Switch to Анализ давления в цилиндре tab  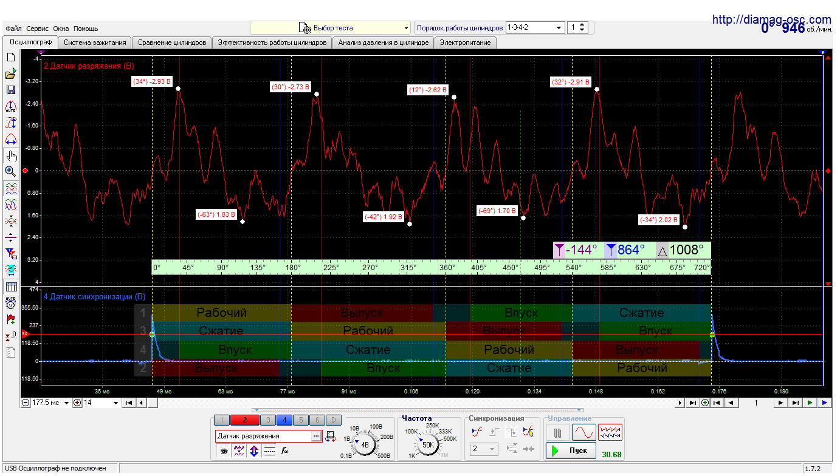(x=384, y=42)
